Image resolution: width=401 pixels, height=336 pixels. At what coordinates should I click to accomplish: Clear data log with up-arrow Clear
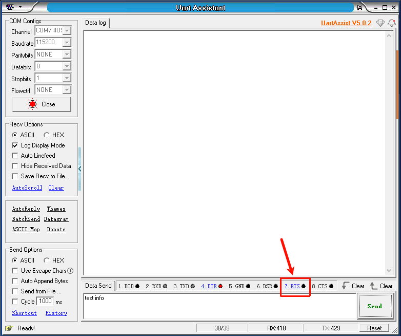tap(381, 286)
